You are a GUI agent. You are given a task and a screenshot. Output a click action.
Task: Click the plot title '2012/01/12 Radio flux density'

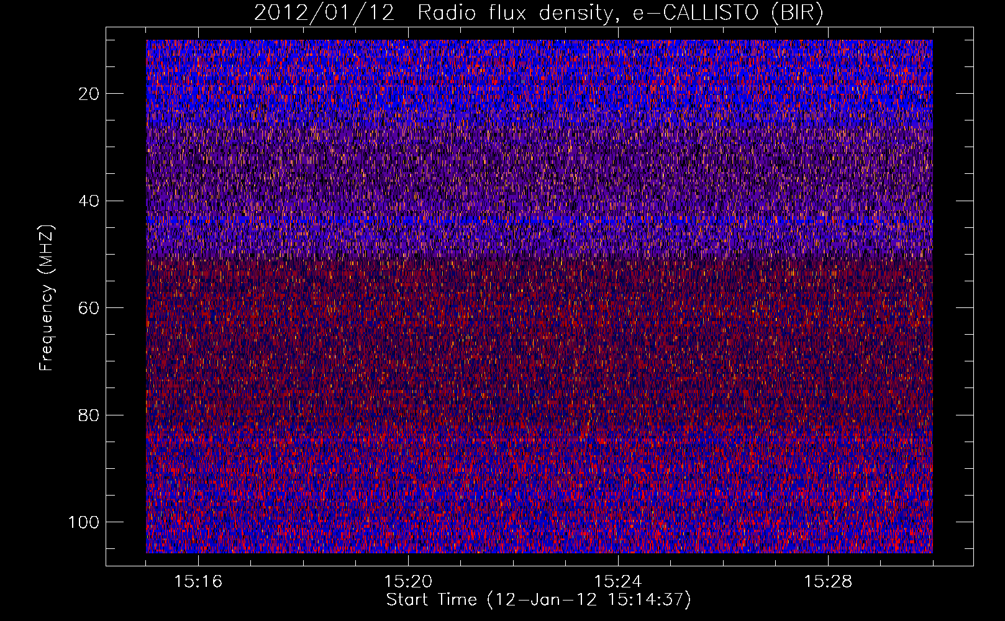coord(539,13)
